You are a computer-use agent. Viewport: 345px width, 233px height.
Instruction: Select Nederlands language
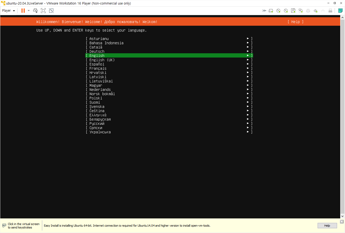click(x=169, y=90)
